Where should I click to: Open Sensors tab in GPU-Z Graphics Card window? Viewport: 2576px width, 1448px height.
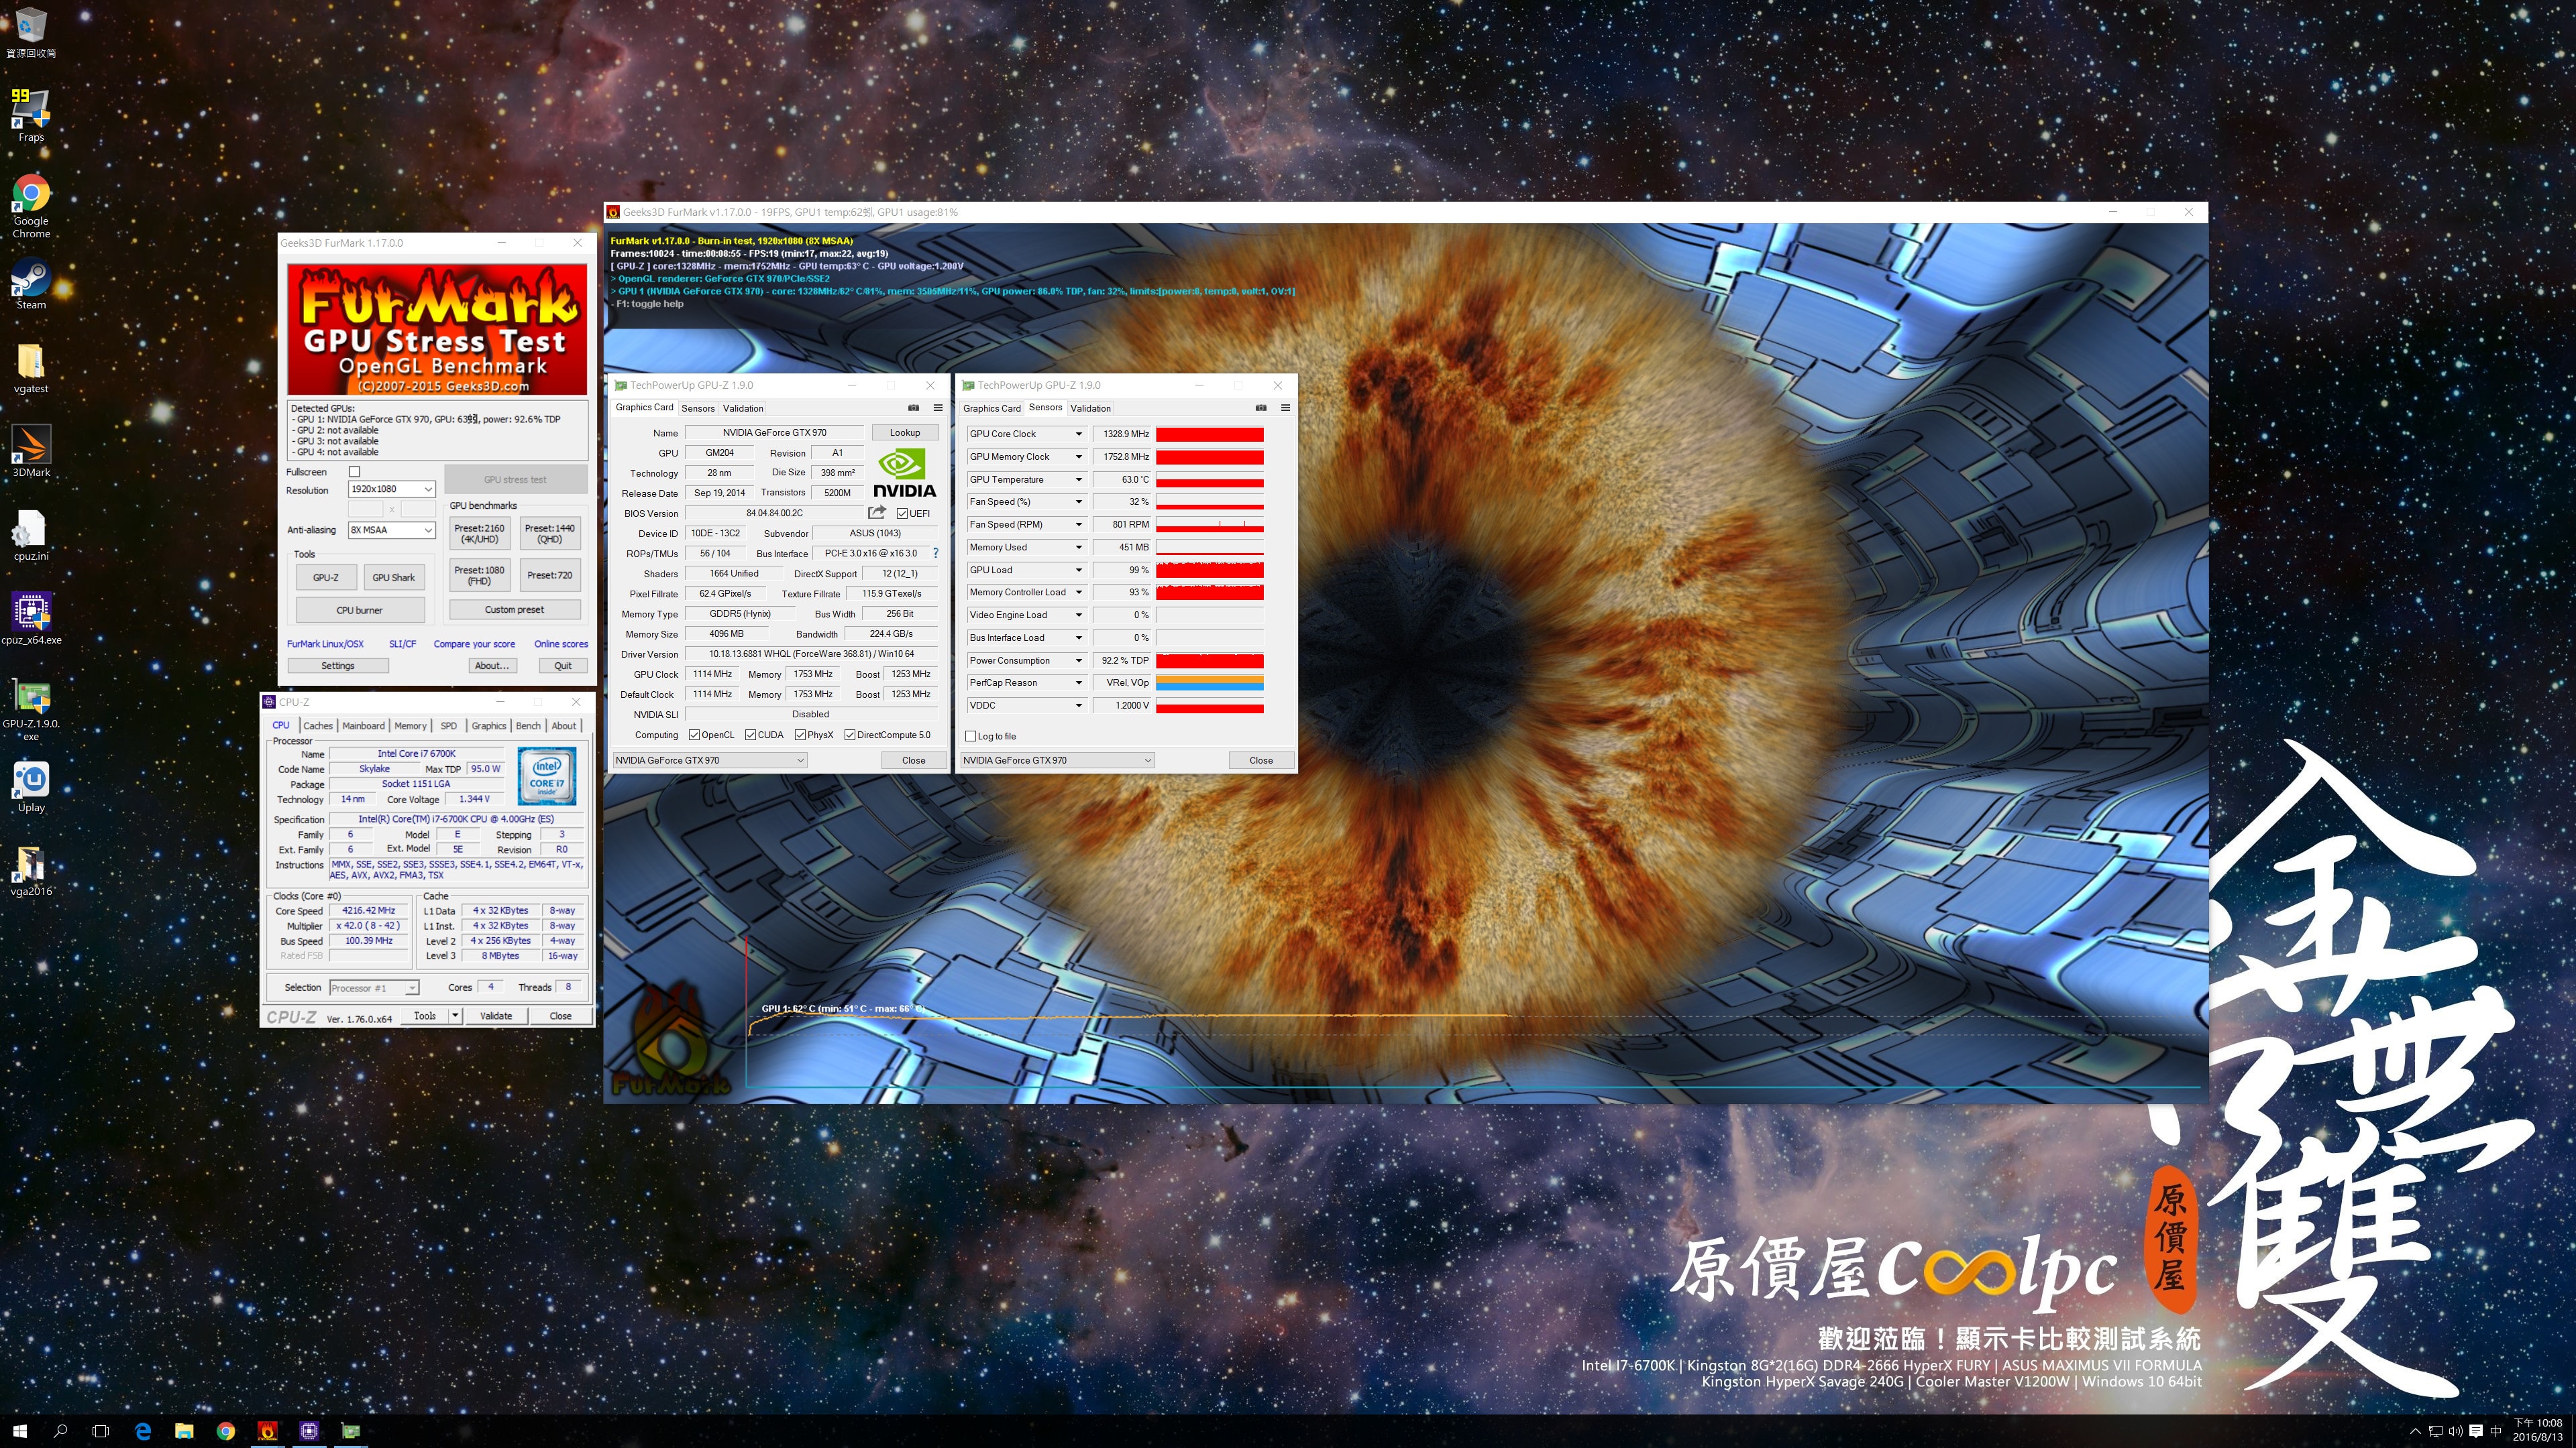[x=698, y=409]
